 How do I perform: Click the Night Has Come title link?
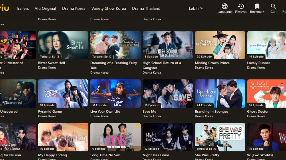156,155
